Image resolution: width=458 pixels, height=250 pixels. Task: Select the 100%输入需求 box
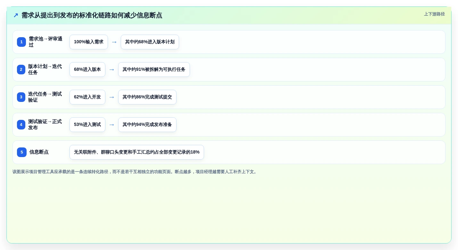89,42
